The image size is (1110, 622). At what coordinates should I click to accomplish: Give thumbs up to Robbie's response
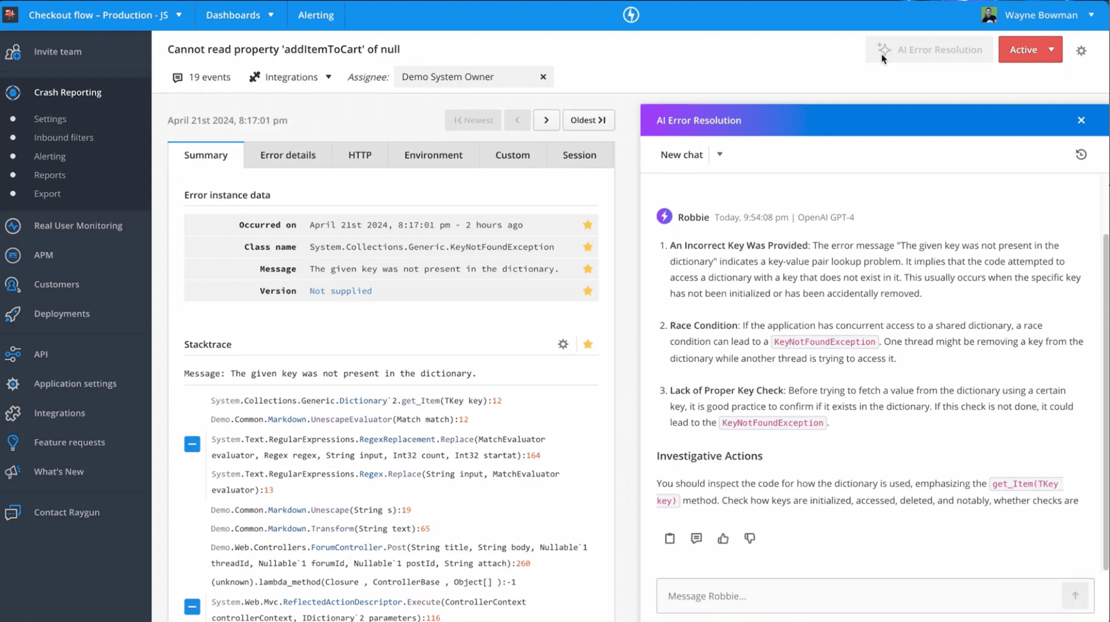coord(723,538)
